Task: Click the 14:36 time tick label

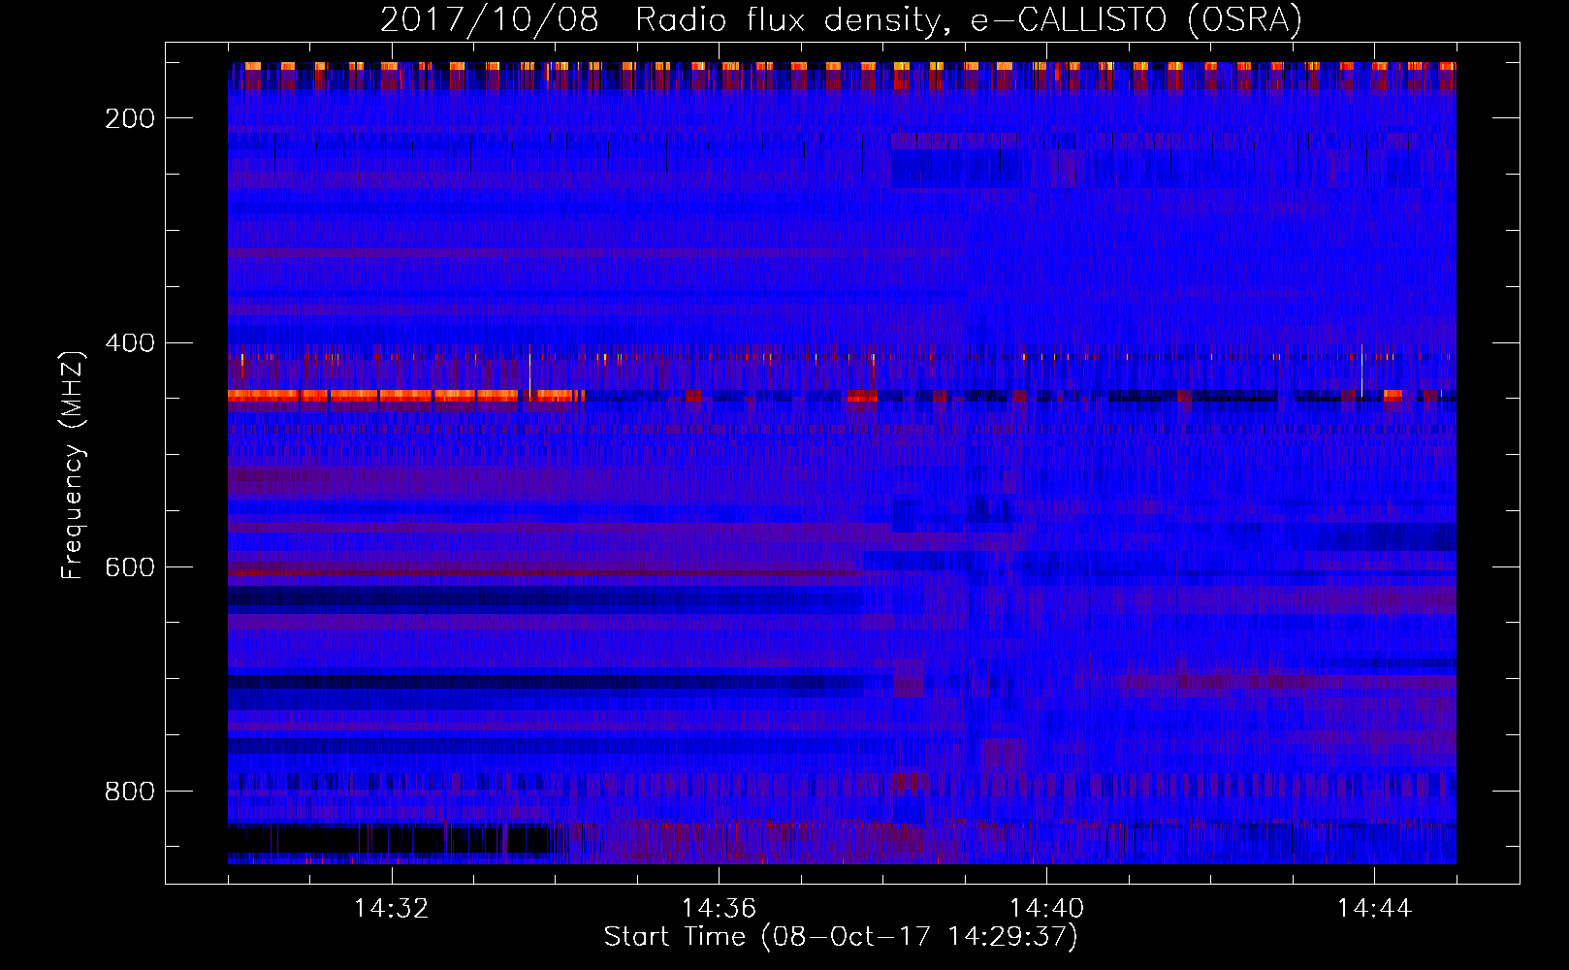Action: click(719, 908)
